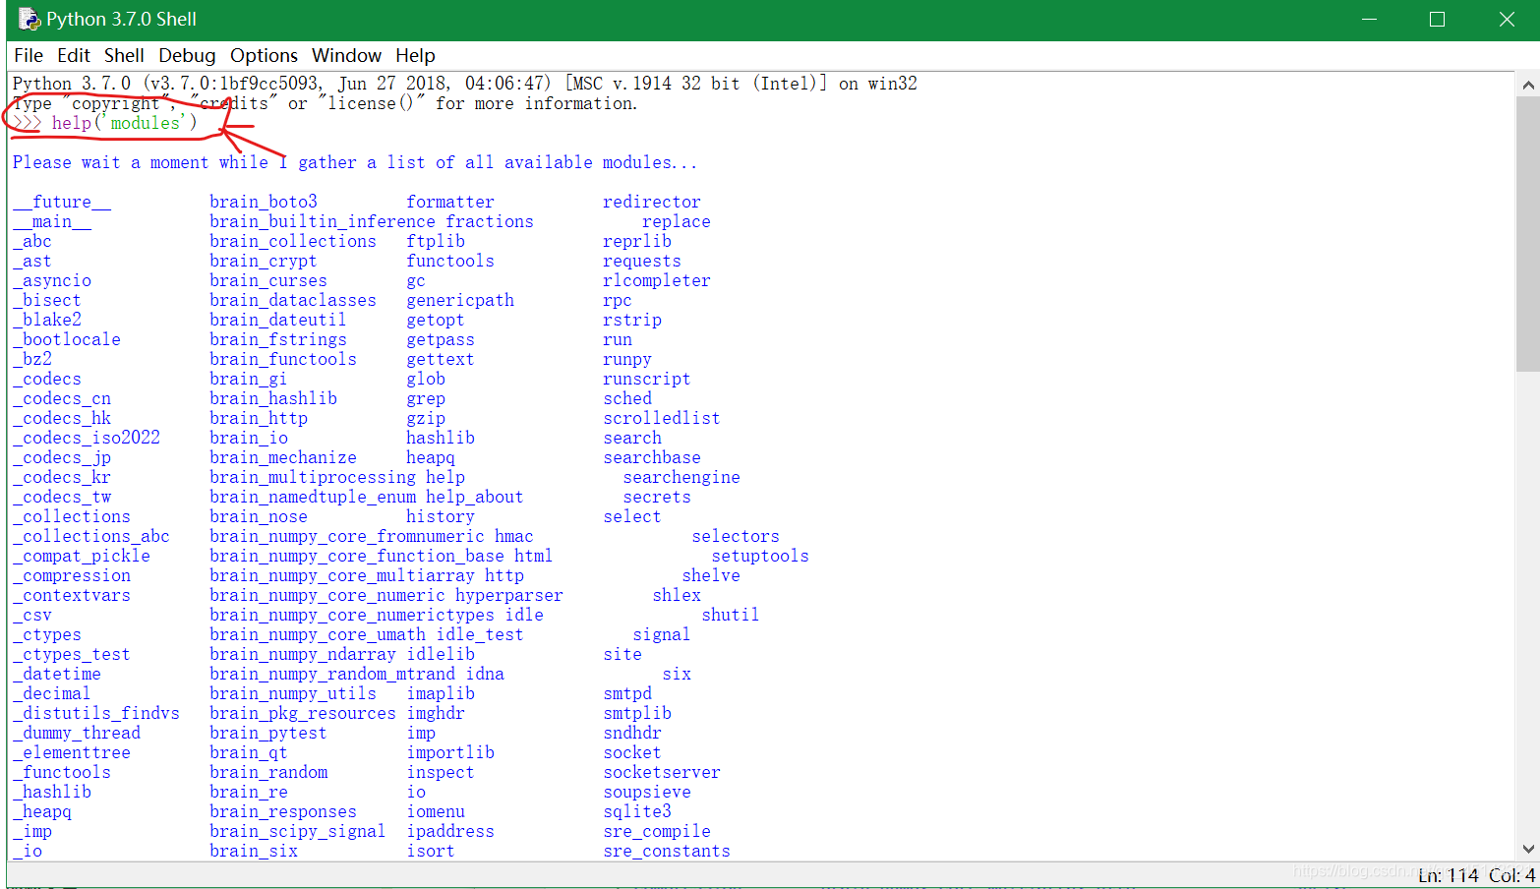The width and height of the screenshot is (1540, 889).
Task: Click the requests module name
Action: pos(641,261)
